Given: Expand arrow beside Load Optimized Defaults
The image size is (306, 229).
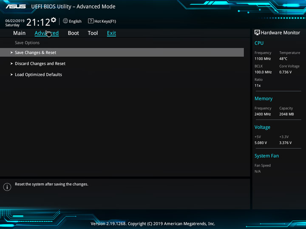Looking at the screenshot, I should (11, 75).
